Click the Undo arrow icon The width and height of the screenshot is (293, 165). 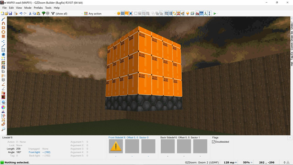coord(21,13)
